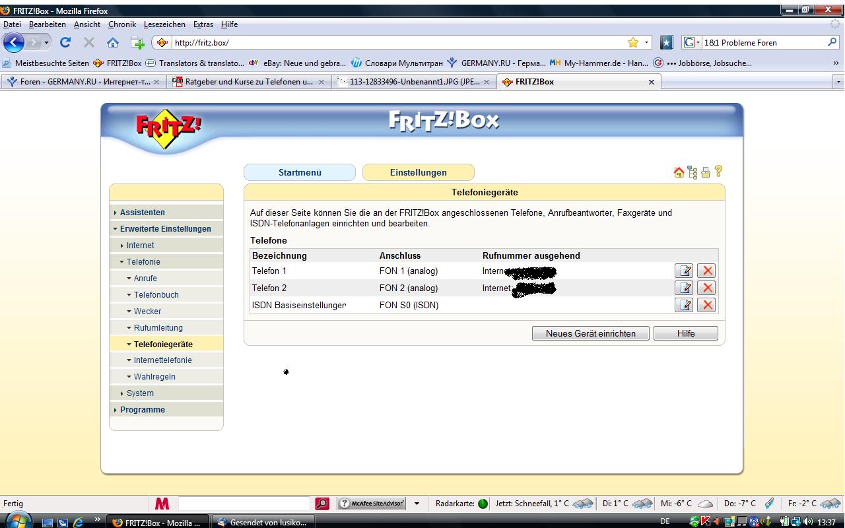845x528 pixels.
Task: Open the sitemap tree icon
Action: tap(692, 172)
